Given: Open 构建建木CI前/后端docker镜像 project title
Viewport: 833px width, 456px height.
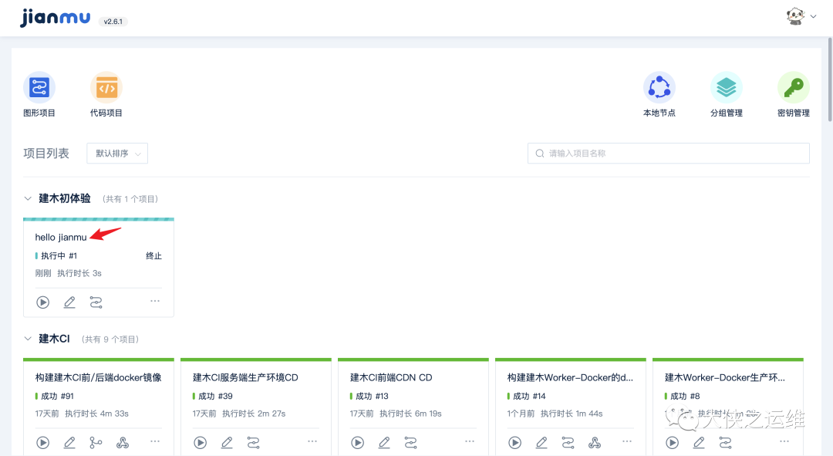Looking at the screenshot, I should 98,377.
